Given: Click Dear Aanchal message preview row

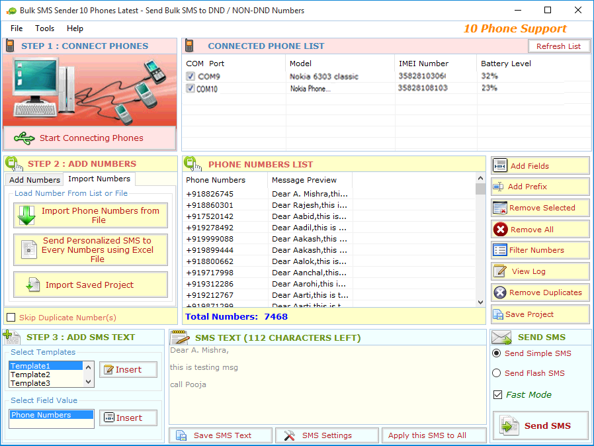Looking at the screenshot, I should tap(309, 273).
